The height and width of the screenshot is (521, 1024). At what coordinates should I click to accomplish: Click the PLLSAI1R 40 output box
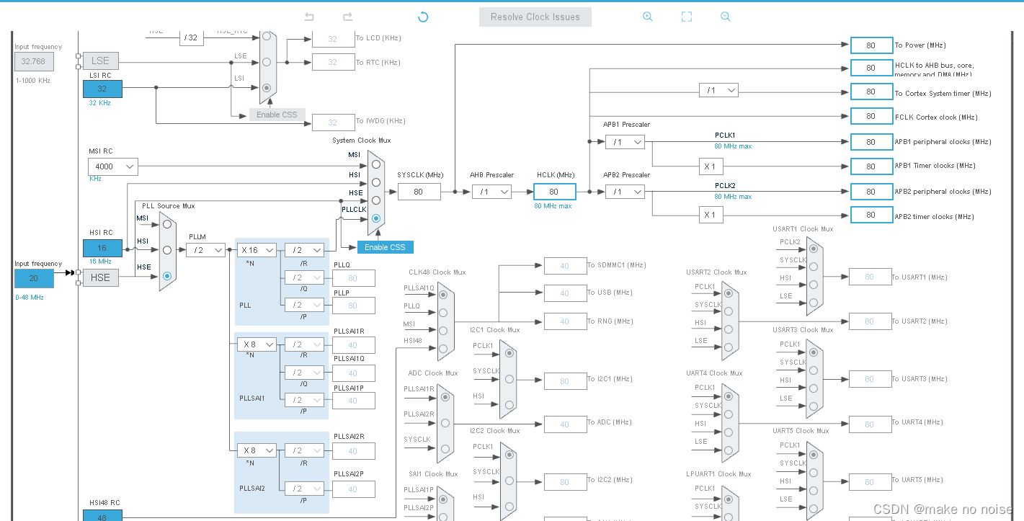(353, 345)
